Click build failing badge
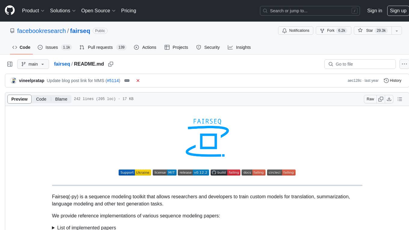 pyautogui.click(x=225, y=172)
